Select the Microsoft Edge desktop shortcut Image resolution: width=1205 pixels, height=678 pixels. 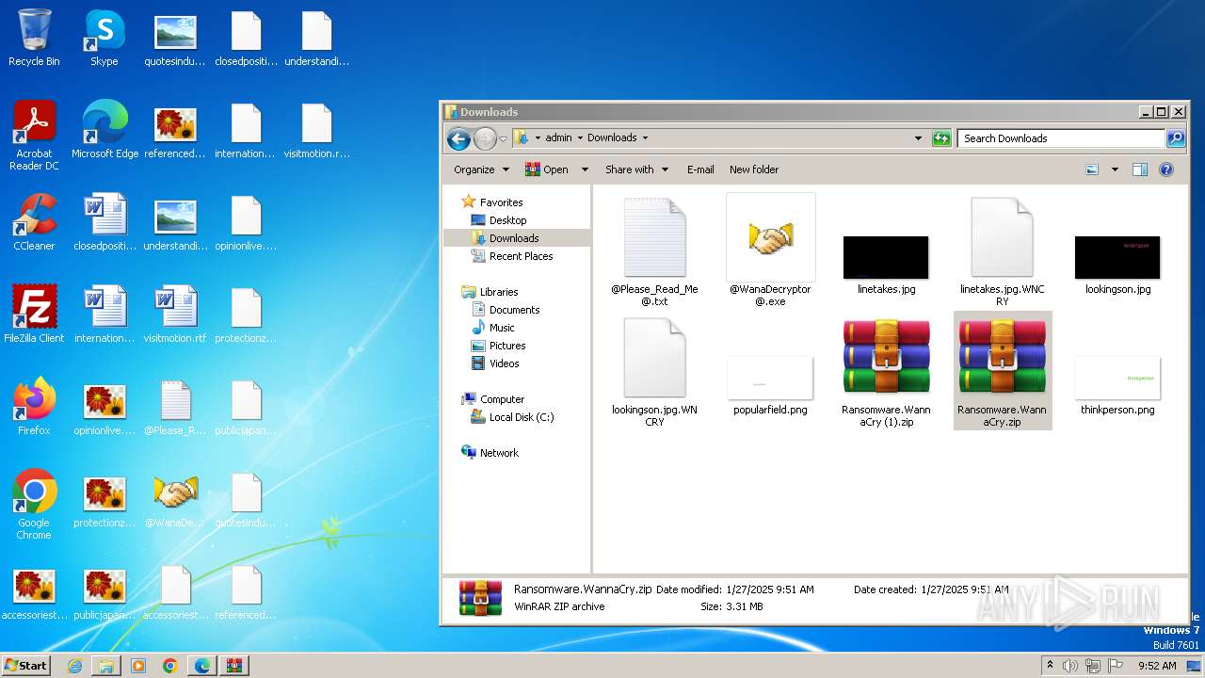point(104,130)
